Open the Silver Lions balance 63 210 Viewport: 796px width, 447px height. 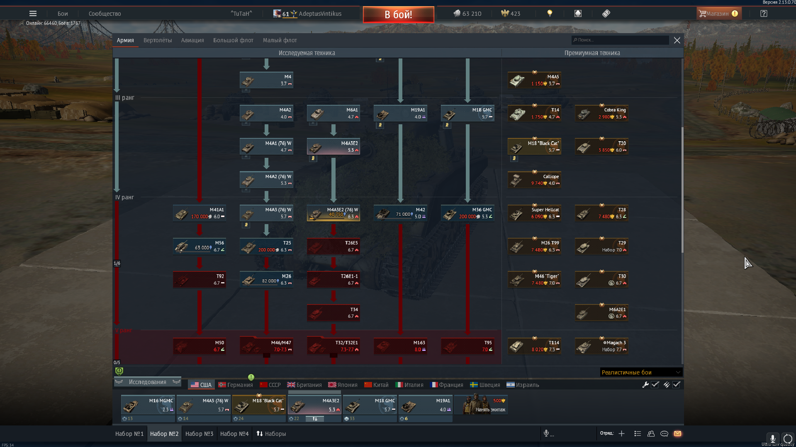467,14
